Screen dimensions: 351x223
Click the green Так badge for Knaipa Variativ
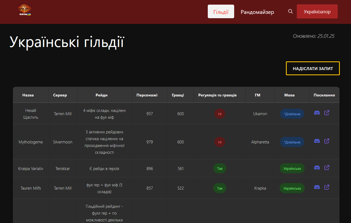219,168
